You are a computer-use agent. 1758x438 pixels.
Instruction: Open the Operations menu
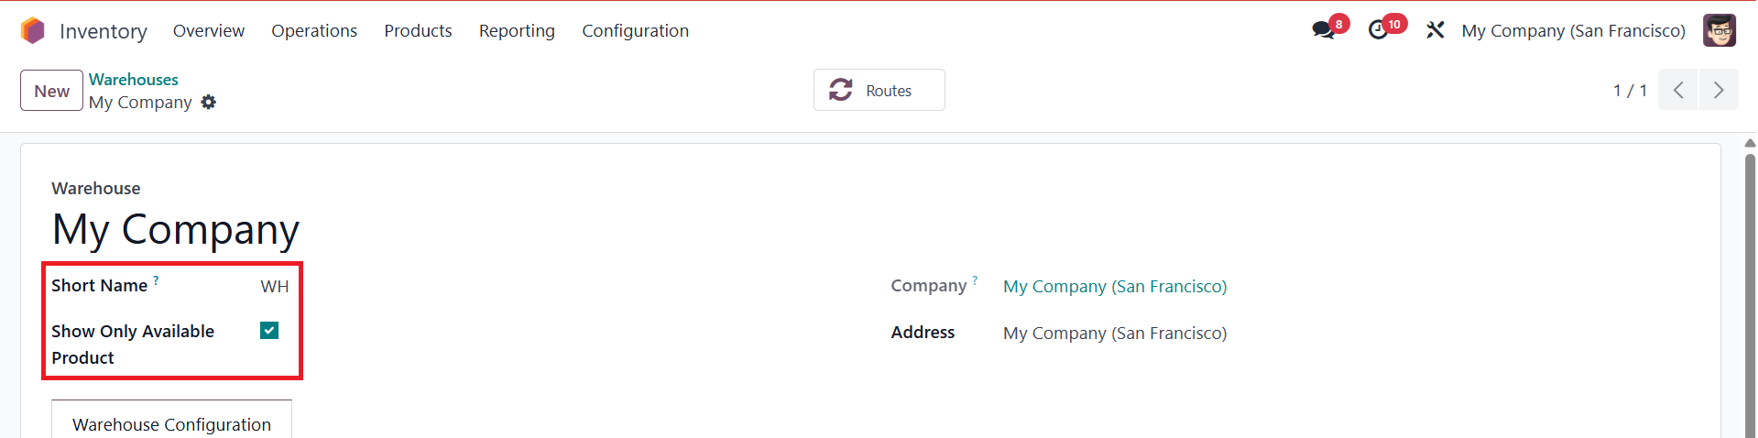tap(314, 31)
